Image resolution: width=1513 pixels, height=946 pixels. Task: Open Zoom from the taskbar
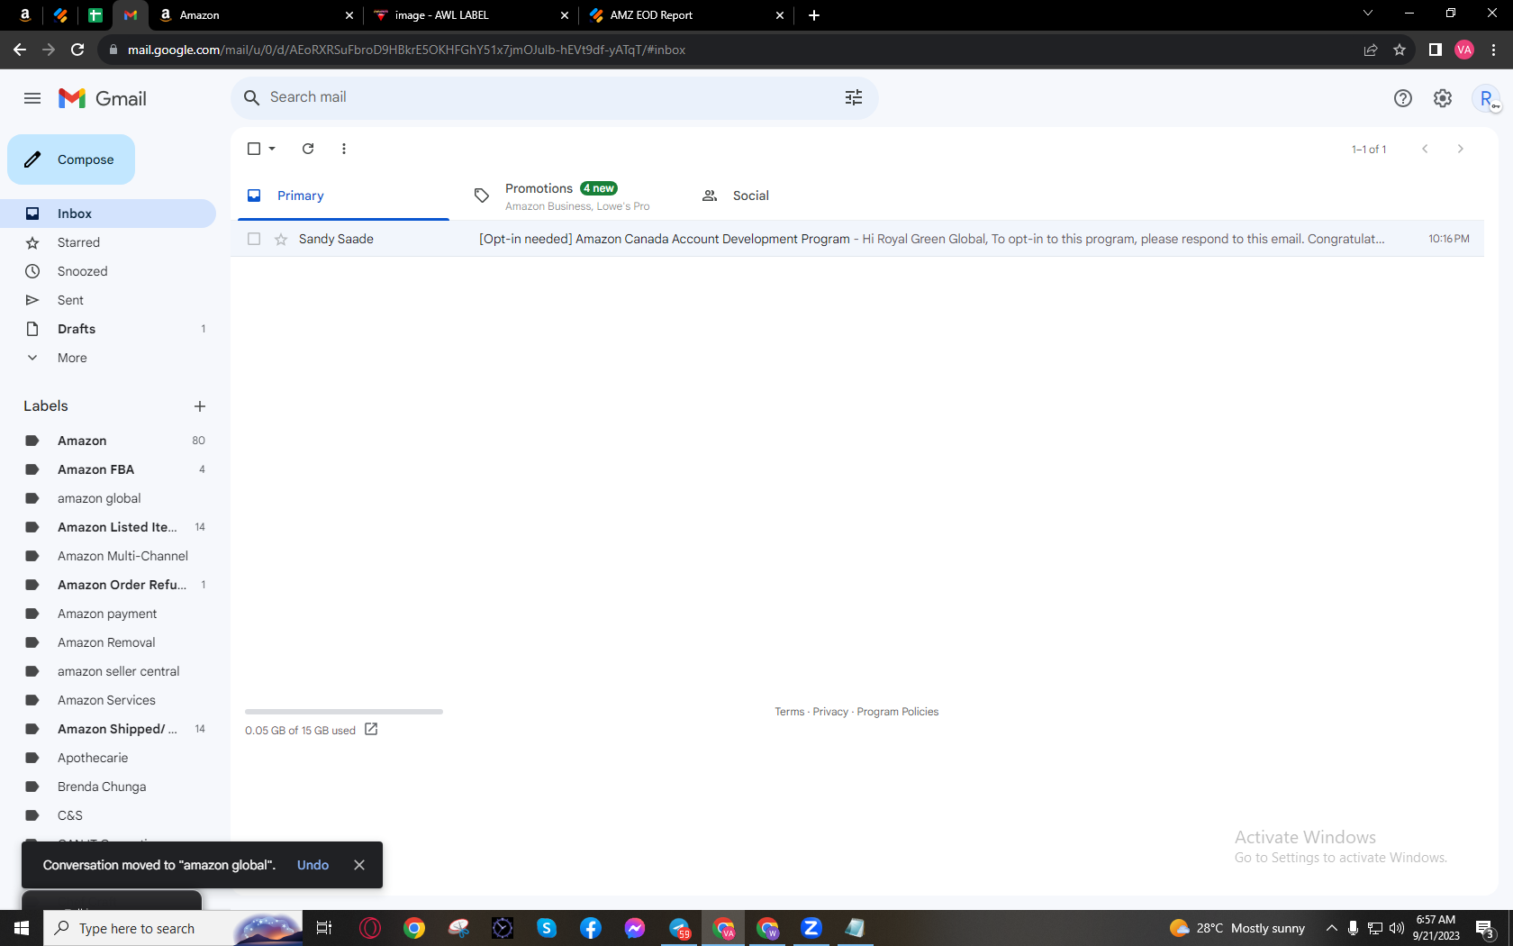click(x=811, y=928)
